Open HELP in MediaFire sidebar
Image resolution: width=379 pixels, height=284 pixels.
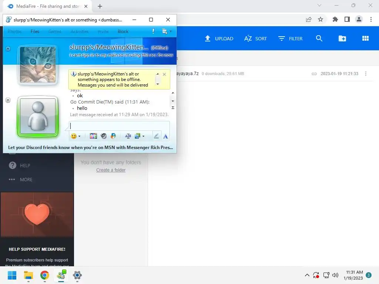click(x=19, y=165)
